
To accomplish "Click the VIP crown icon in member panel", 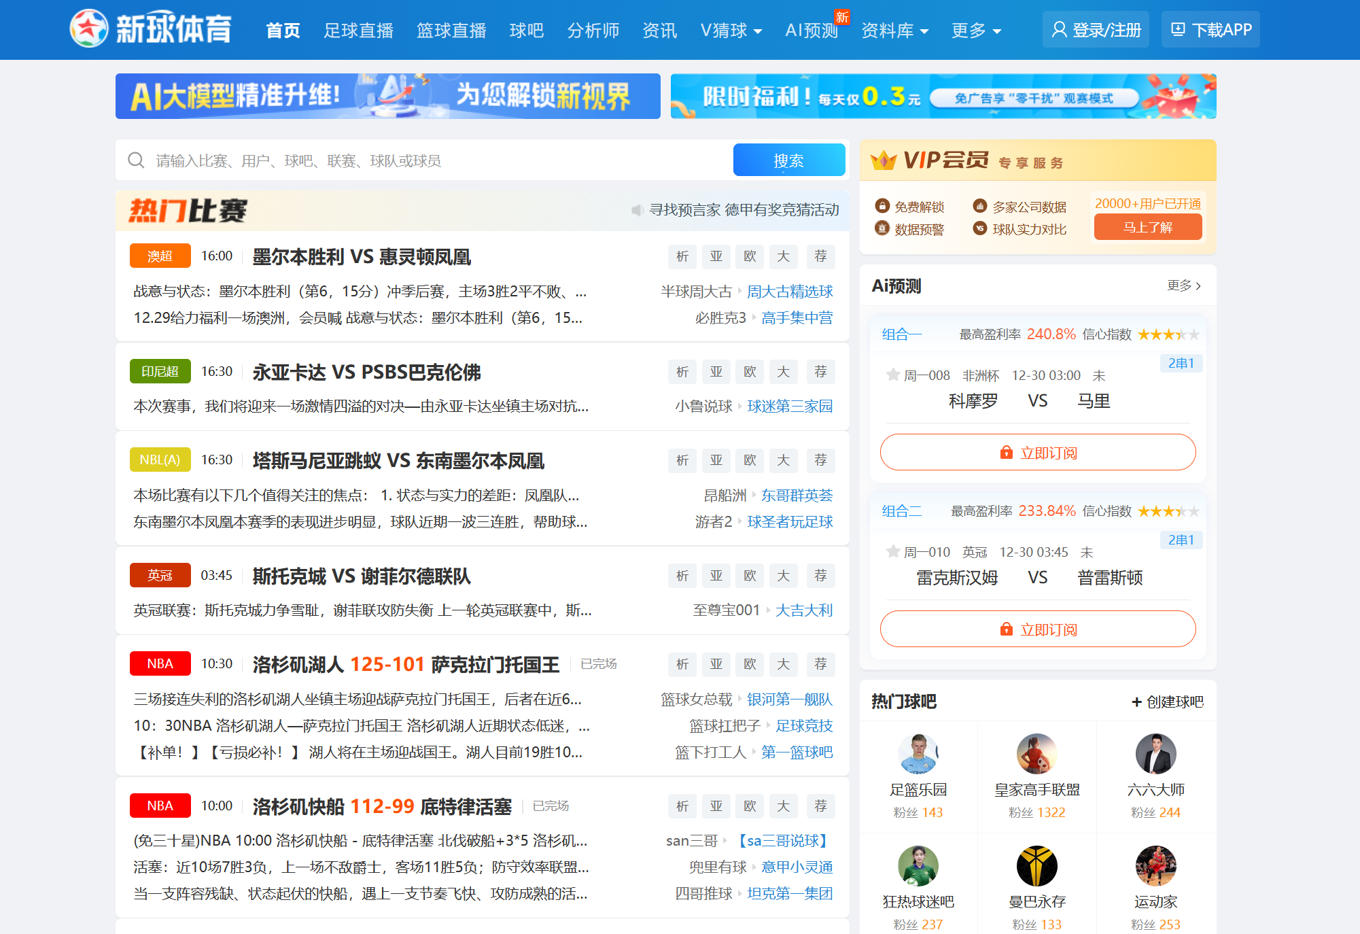I will tap(883, 160).
